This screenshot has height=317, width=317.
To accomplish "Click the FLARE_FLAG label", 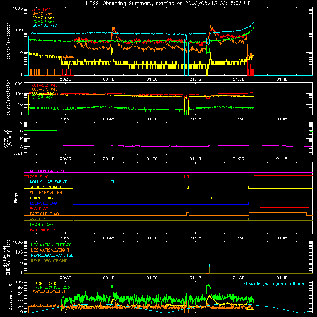I will (41, 198).
